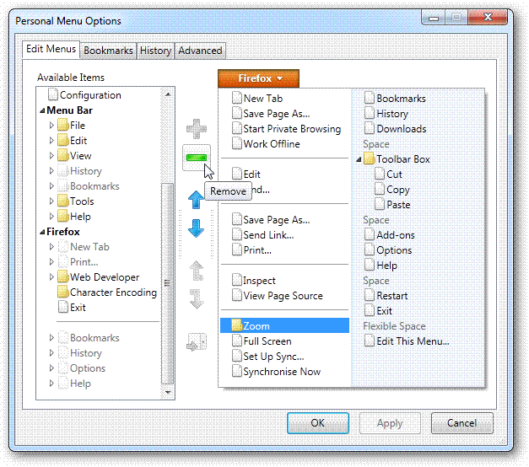Select the Flexible Space entry

394,326
